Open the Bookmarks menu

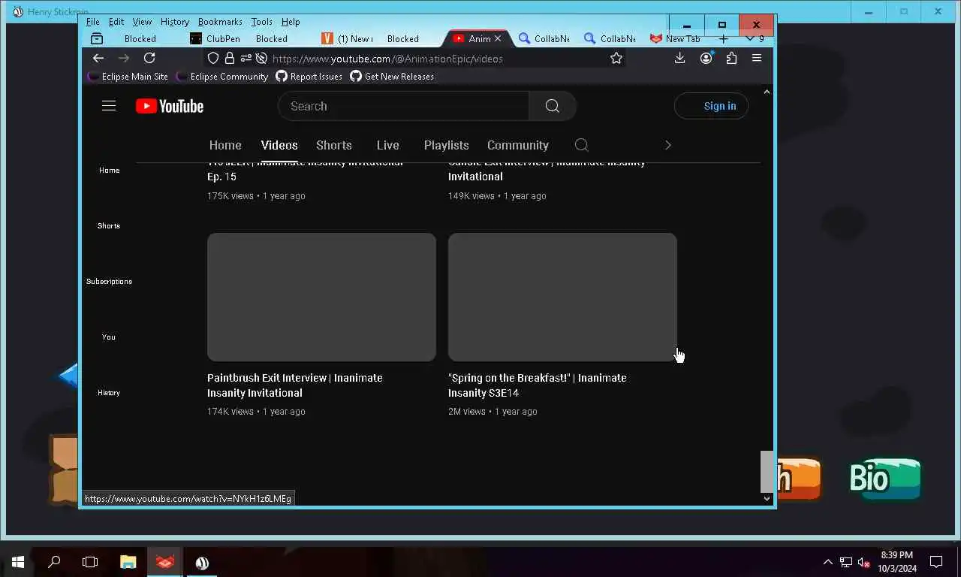[220, 22]
